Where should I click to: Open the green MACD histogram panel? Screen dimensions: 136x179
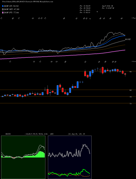(x=23, y=157)
